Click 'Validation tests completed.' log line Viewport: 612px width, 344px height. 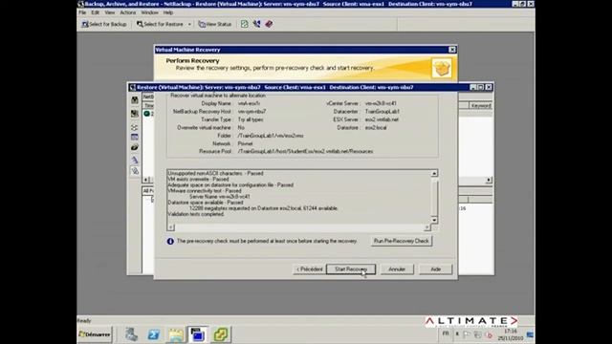tap(196, 214)
